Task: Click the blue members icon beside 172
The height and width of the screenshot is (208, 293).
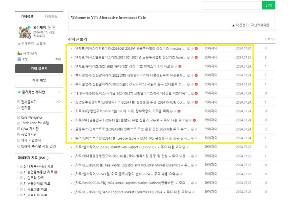Action: [x=19, y=59]
